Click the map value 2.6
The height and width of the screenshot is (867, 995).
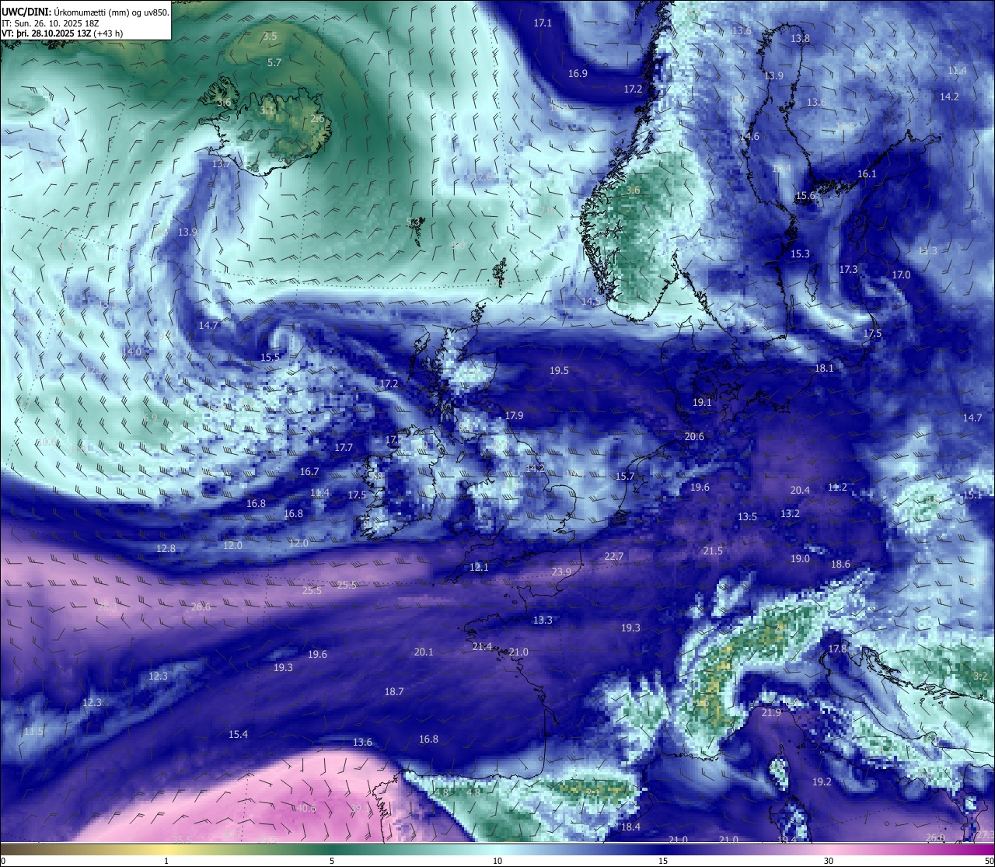pos(317,119)
